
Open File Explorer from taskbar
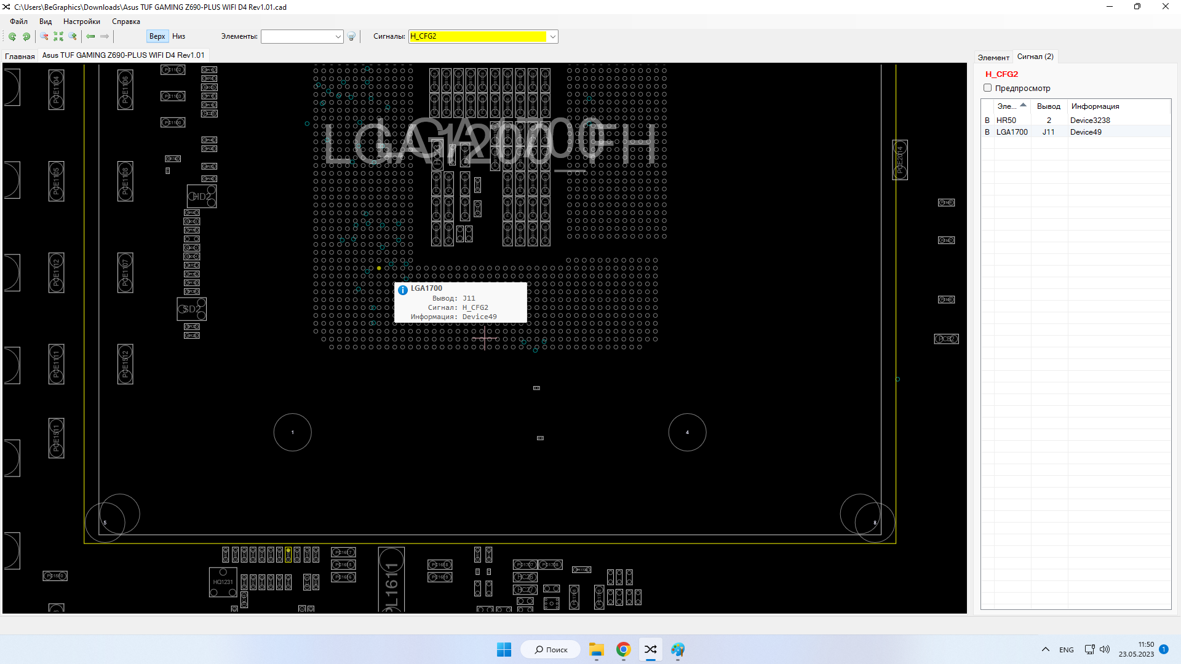point(596,650)
